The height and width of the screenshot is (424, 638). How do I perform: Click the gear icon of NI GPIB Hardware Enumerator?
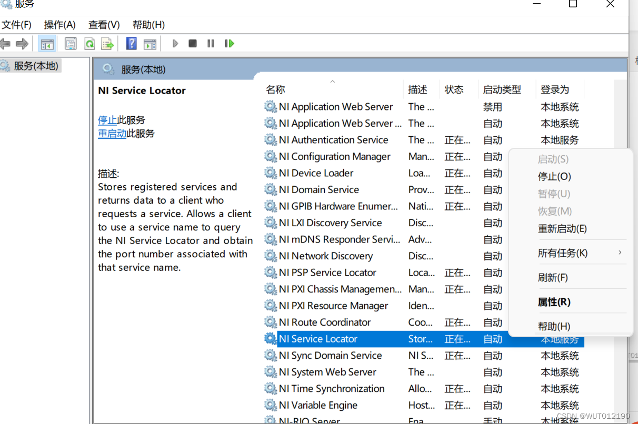pyautogui.click(x=271, y=206)
